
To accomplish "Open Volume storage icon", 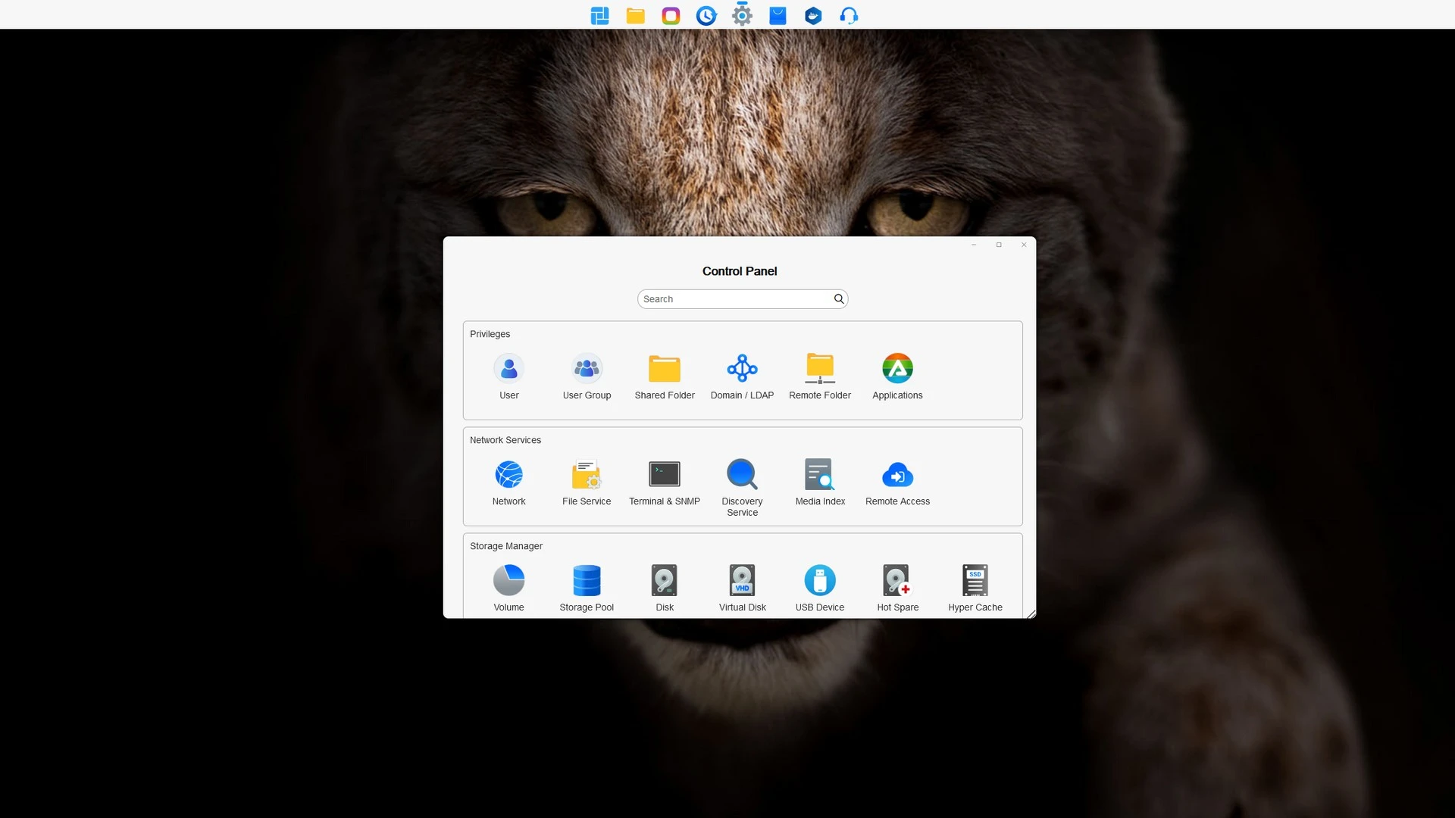I will 508,581.
